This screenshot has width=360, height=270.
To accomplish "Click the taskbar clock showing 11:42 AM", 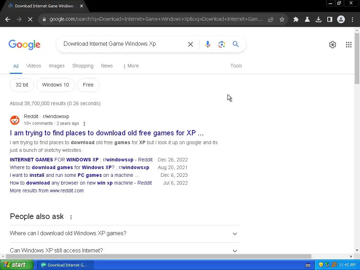I will pos(347,265).
